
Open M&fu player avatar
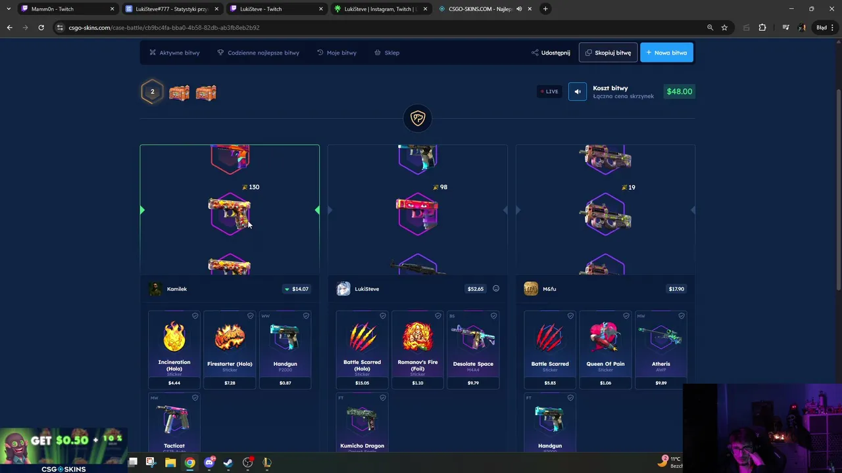(x=531, y=289)
